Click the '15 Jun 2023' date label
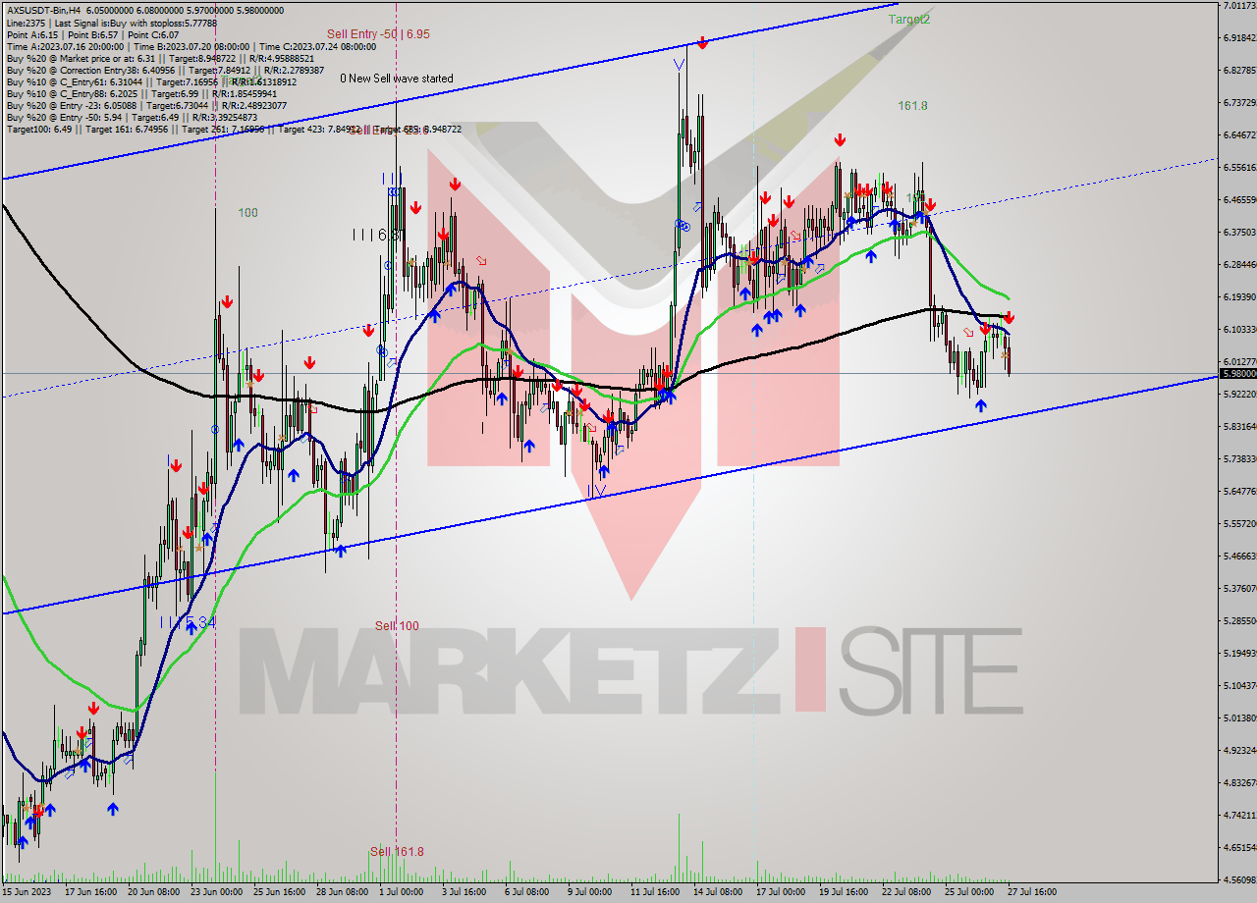Screen dimensions: 1257x903 27,892
